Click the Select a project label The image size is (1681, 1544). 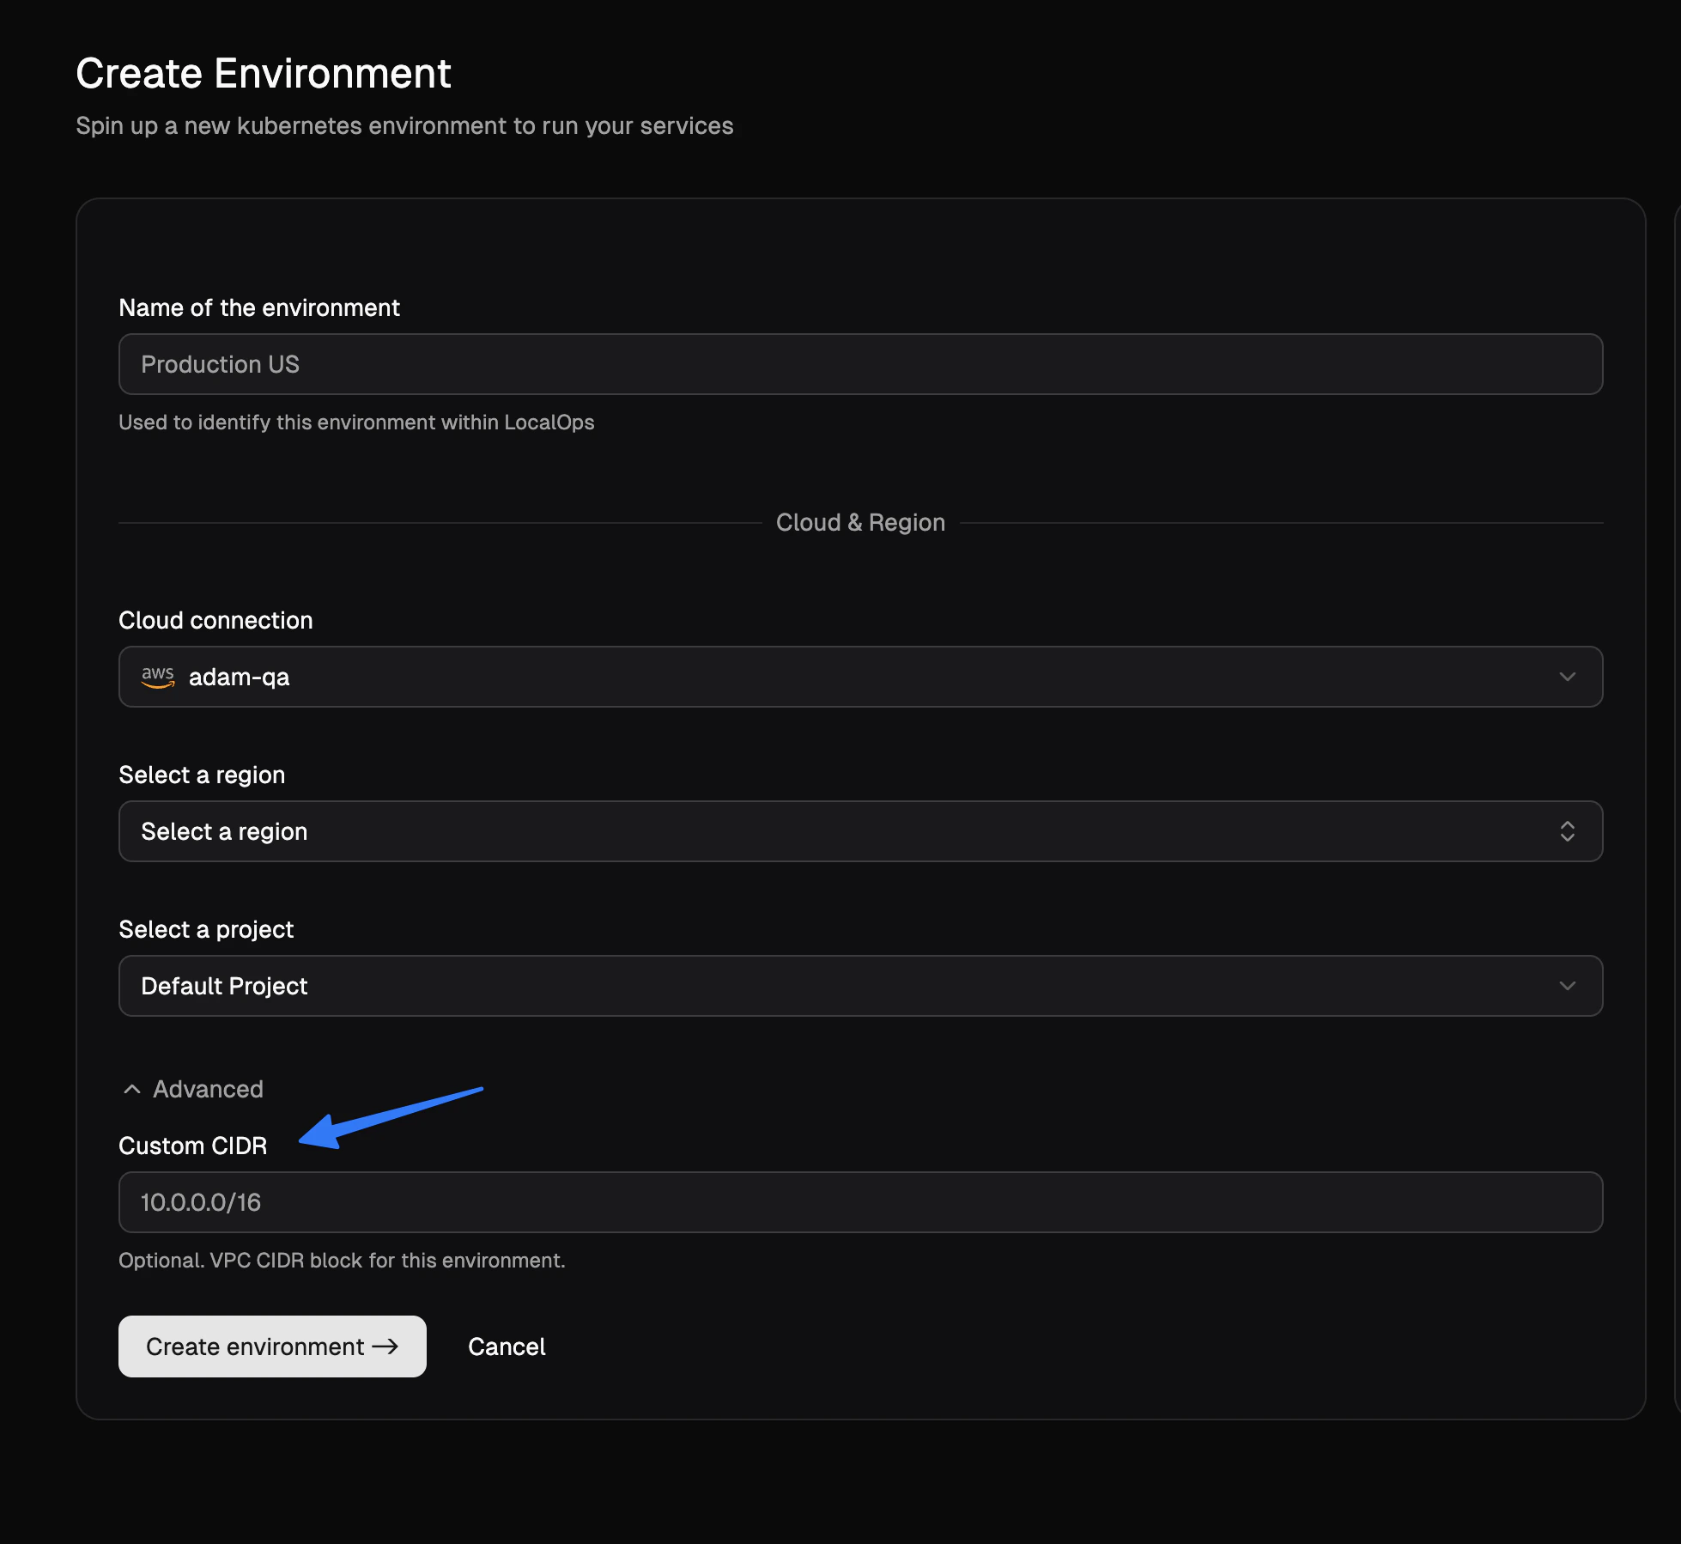click(206, 929)
